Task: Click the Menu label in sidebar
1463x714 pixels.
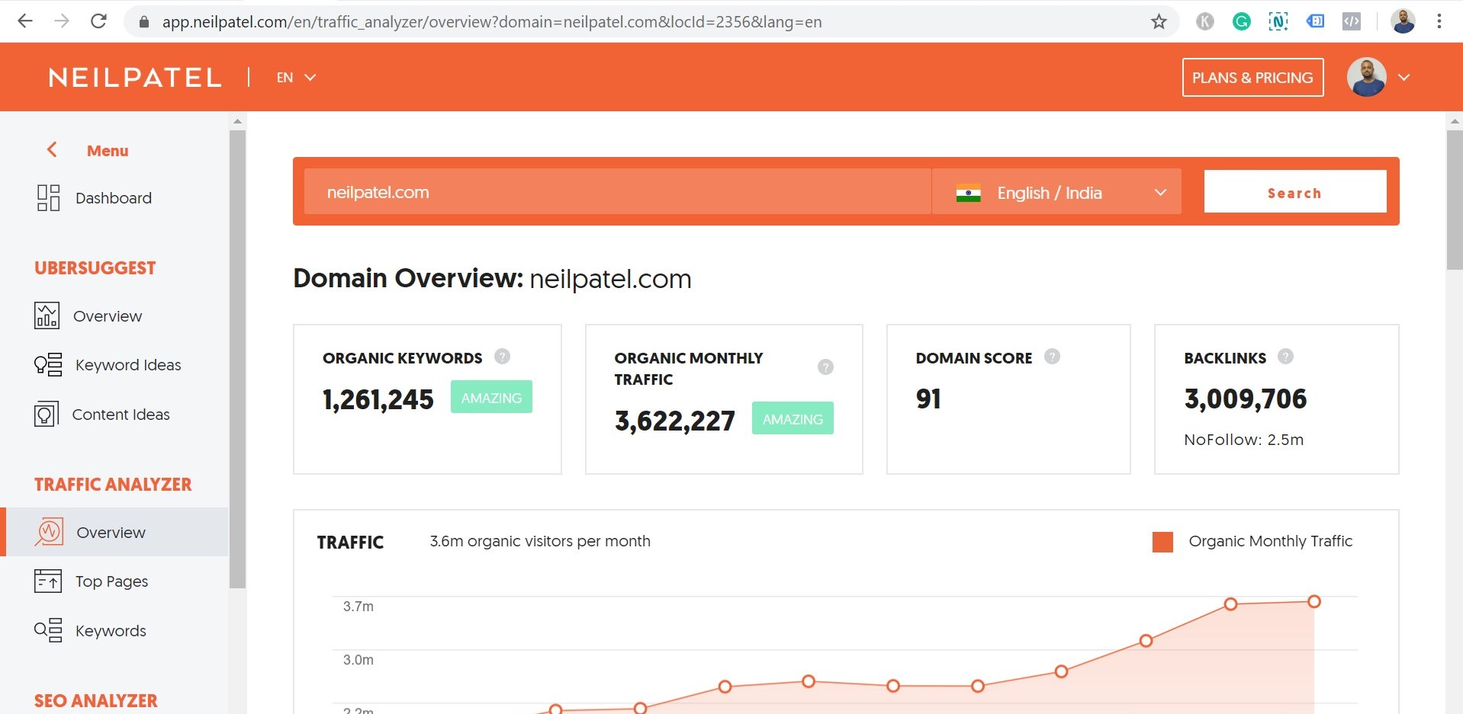Action: point(108,151)
